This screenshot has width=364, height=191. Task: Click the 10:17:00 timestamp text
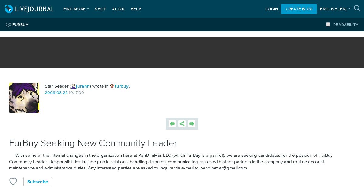(76, 93)
